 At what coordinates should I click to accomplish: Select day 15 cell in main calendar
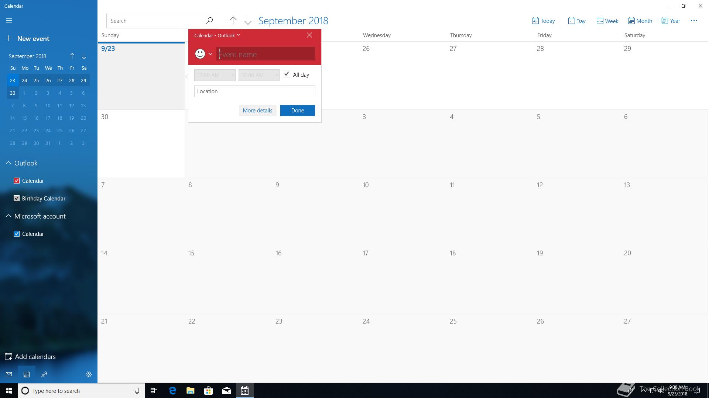[x=228, y=280]
